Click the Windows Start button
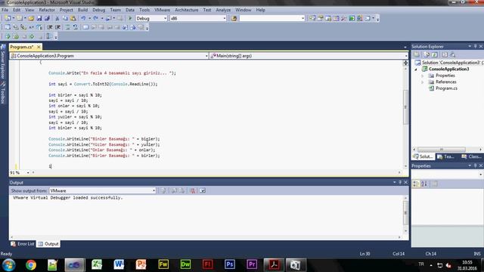Image resolution: width=484 pixels, height=272 pixels. pyautogui.click(x=8, y=265)
